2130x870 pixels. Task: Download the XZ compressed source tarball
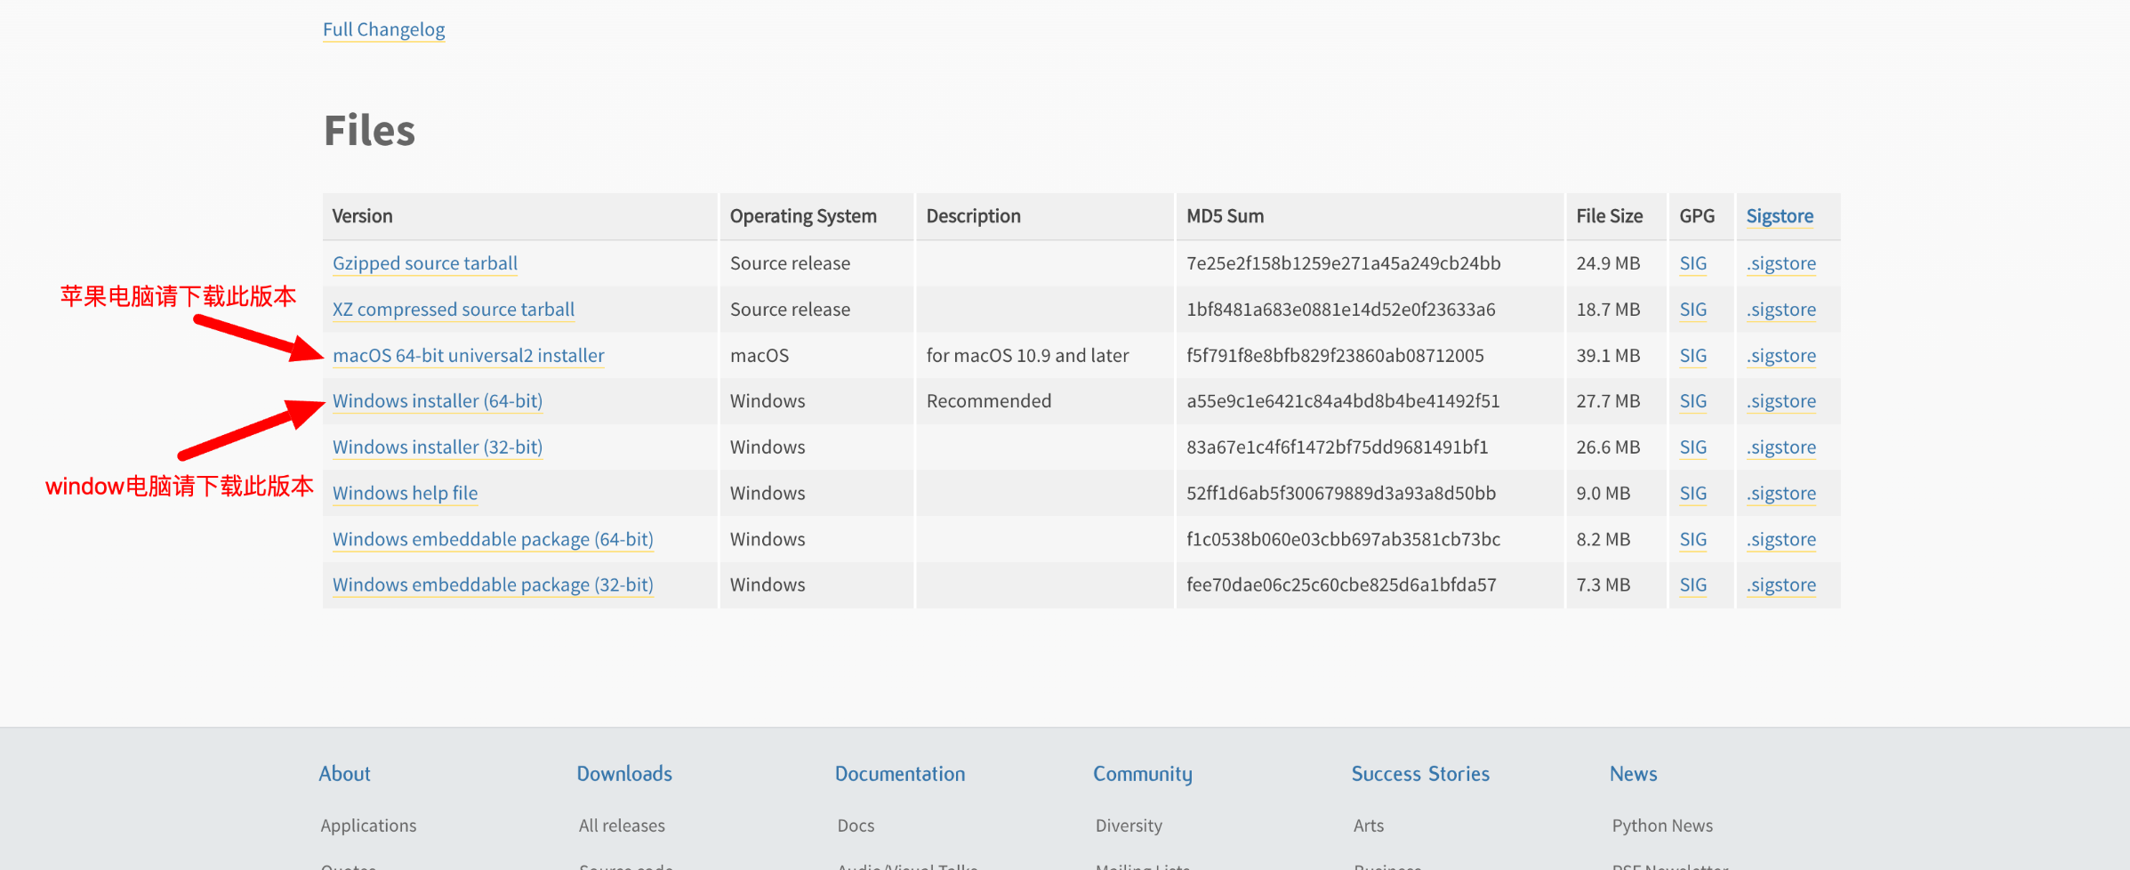[x=453, y=310]
